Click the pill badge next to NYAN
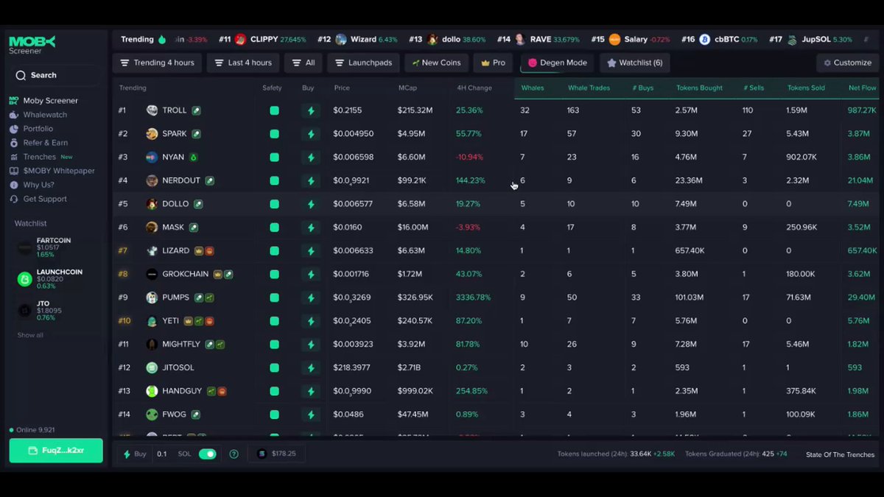884x497 pixels. (x=194, y=157)
